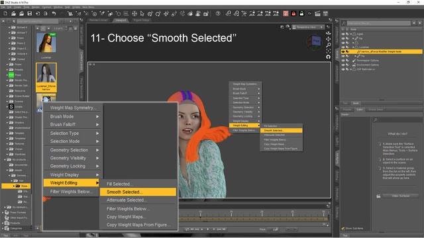Click the first tick marker on timeline
This screenshot has width=424, height=238.
click(x=200, y=214)
